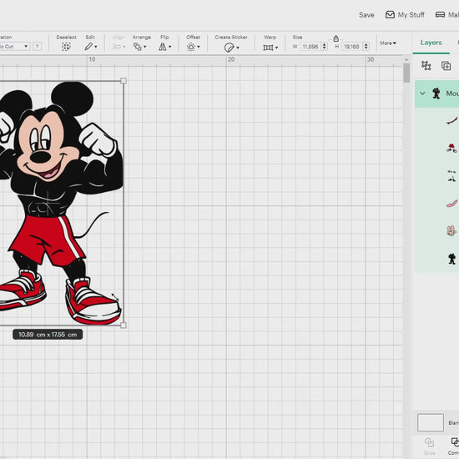Screen dimensions: 459x459
Task: Open My Stuff link
Action: [411, 15]
